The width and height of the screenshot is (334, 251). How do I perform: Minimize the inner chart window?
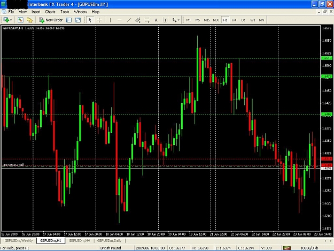click(319, 12)
